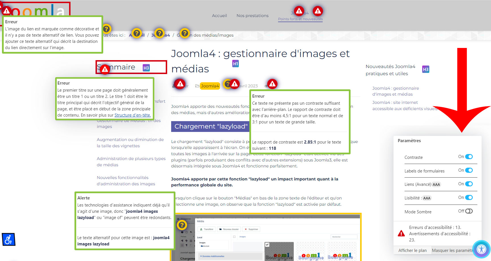Click the H3 badge next to Sommaire
491x261 pixels.
(146, 68)
